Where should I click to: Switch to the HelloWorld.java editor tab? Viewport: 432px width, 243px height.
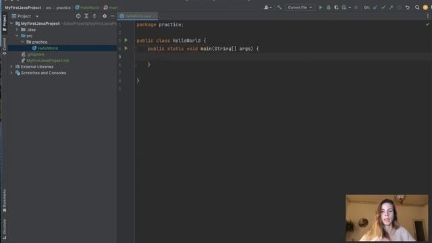click(x=138, y=16)
